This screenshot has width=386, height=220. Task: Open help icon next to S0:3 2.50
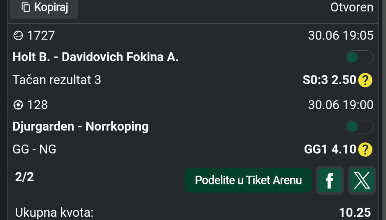pyautogui.click(x=365, y=80)
